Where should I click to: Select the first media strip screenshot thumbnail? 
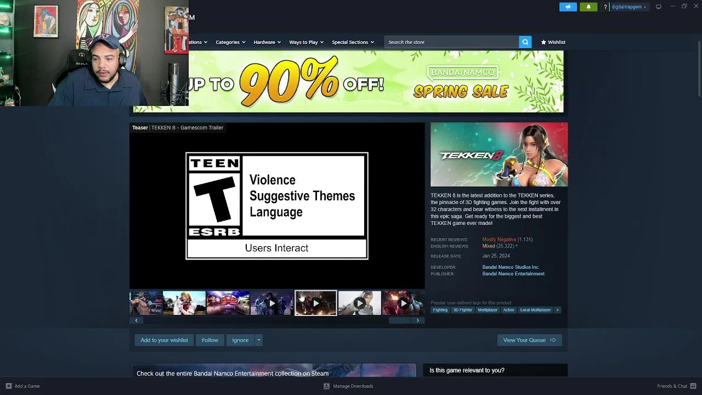[x=145, y=303]
